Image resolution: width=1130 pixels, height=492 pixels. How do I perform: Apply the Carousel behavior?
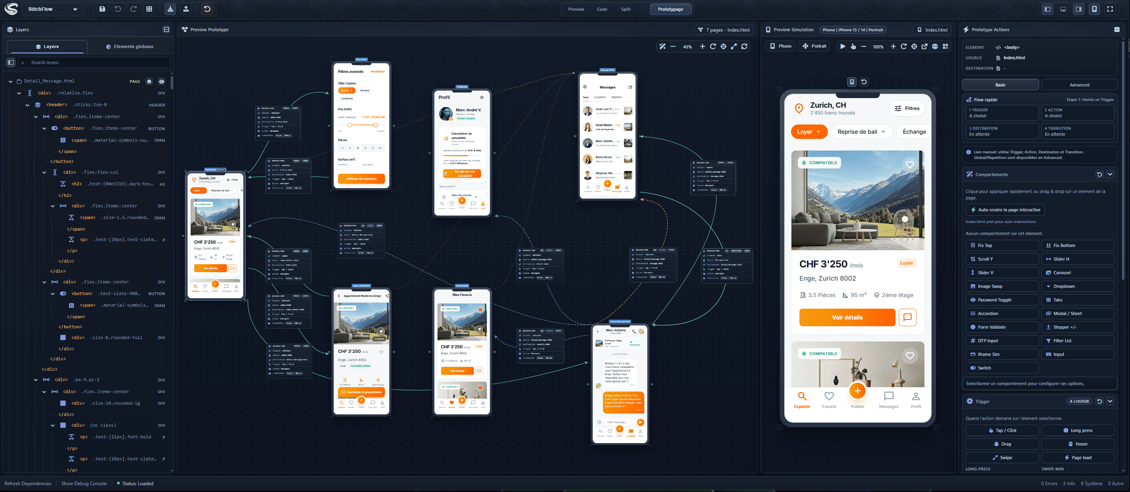click(1078, 273)
